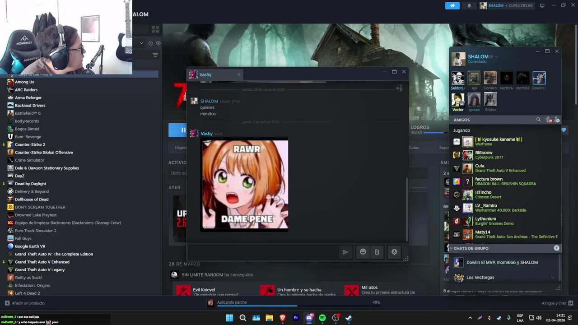Show hidden system tray icons chevron

coord(470,318)
